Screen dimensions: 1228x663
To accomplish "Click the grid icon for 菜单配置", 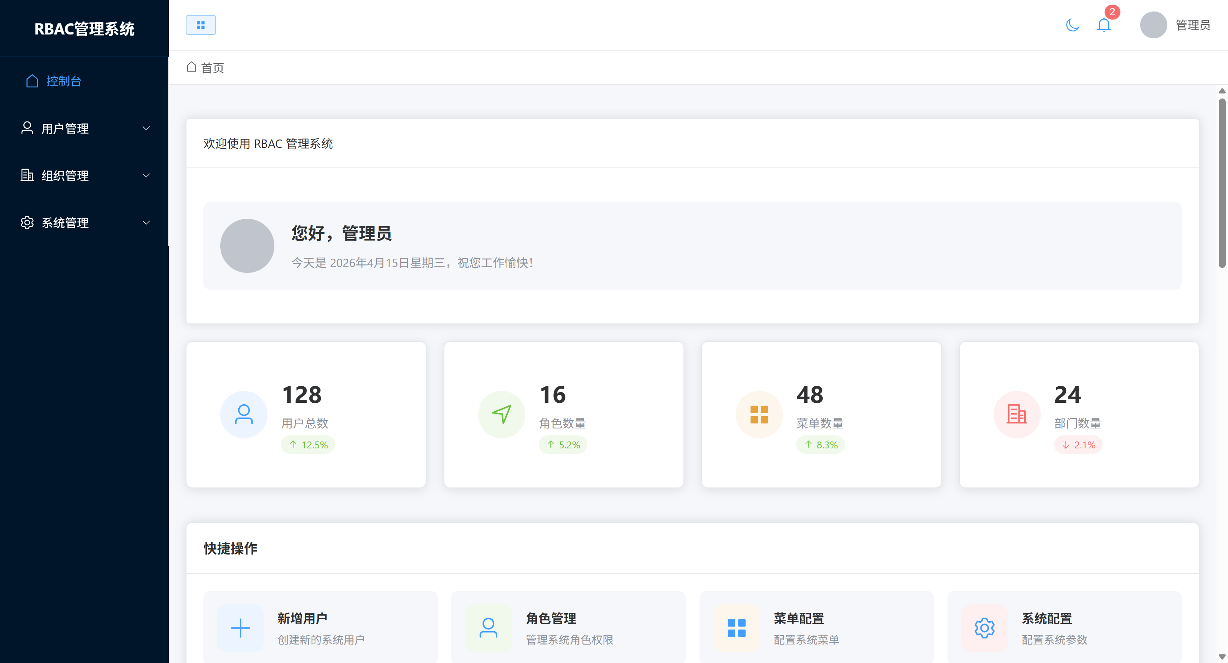I will coord(736,628).
